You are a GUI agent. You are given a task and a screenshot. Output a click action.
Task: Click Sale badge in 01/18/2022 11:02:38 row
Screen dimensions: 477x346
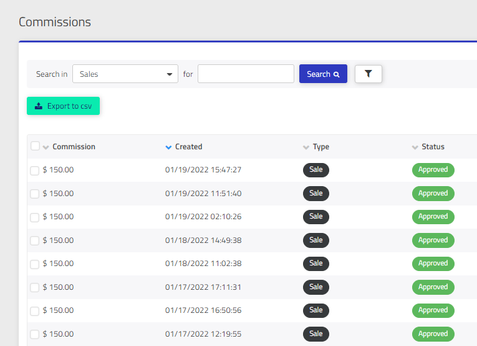click(x=316, y=264)
